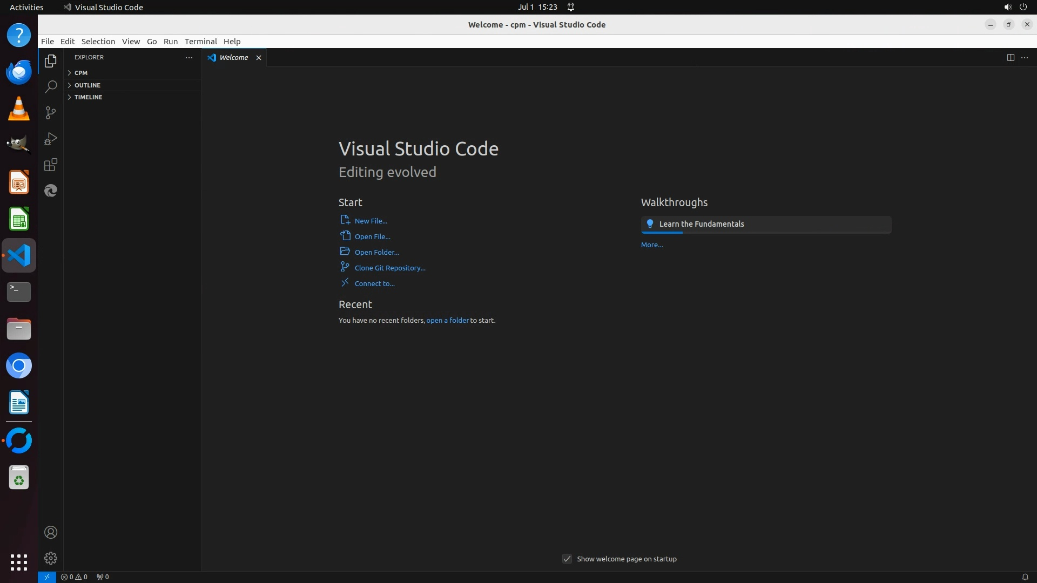Expand the OUTLINE section
1037x583 pixels.
pos(87,85)
